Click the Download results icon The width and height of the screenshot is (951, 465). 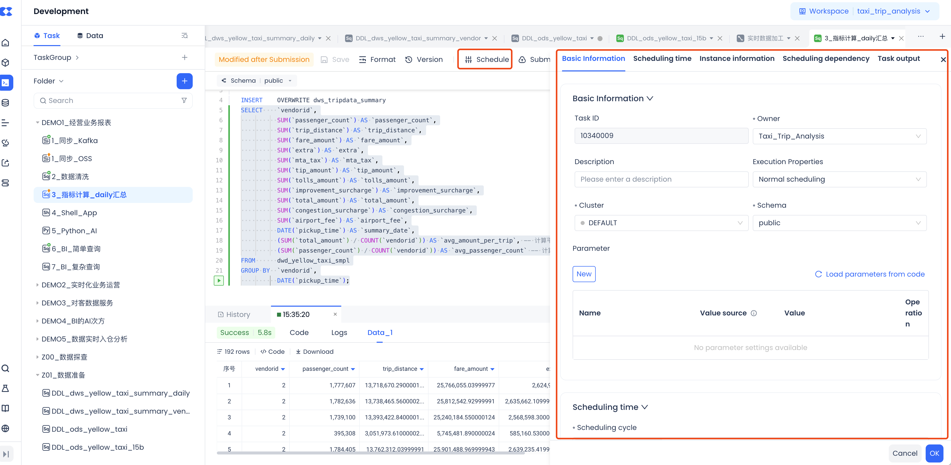(x=314, y=352)
